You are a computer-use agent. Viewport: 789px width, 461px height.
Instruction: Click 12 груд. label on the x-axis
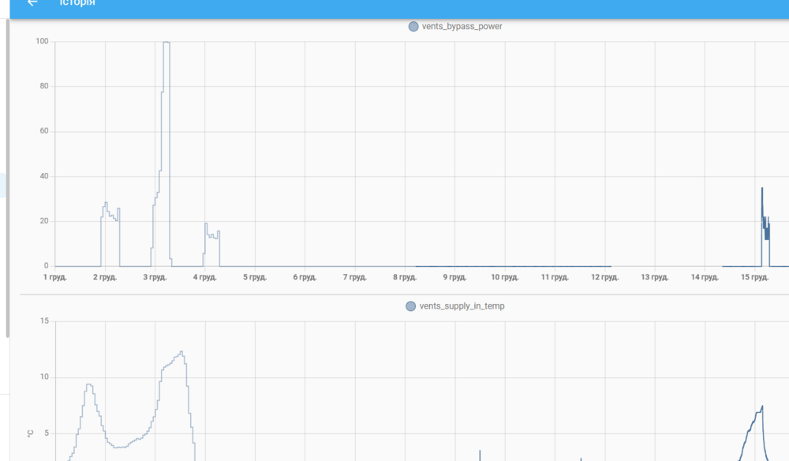[605, 277]
